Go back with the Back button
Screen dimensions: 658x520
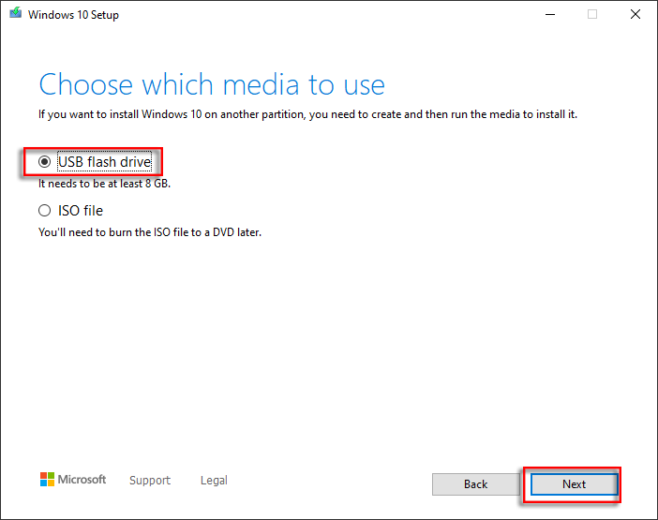click(475, 484)
